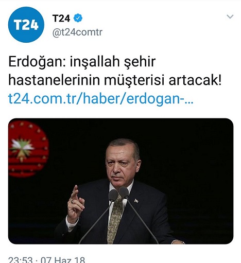Click the T24 text inside avatar

(26, 25)
